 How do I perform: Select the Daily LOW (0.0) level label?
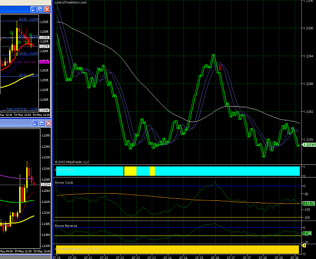[22, 109]
